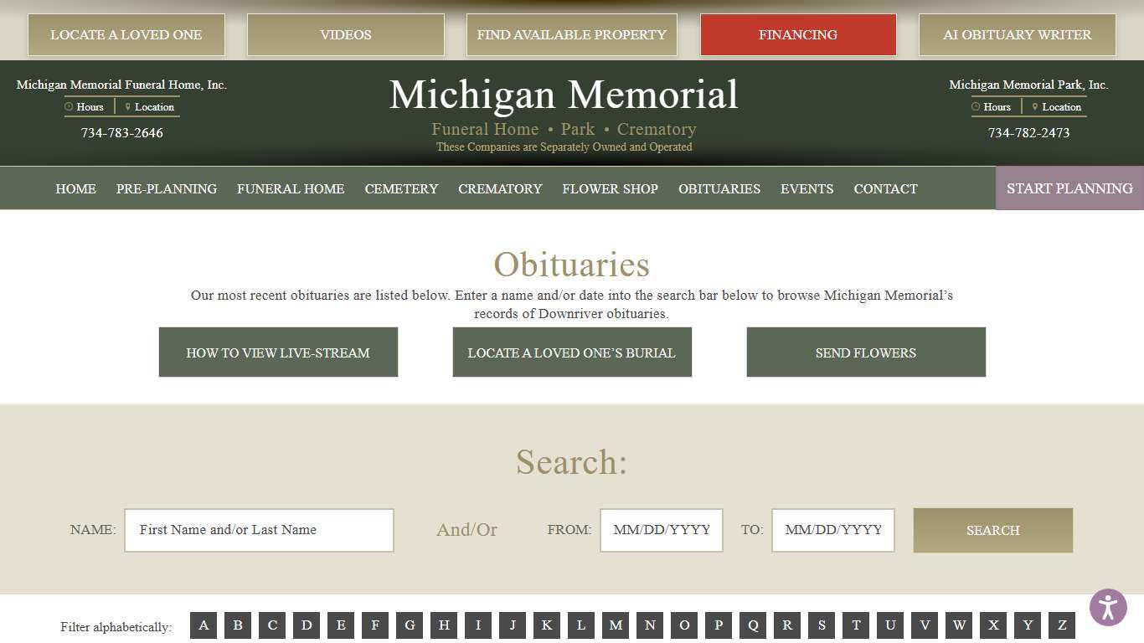Click the FROM date field
1144x643 pixels.
click(x=661, y=530)
